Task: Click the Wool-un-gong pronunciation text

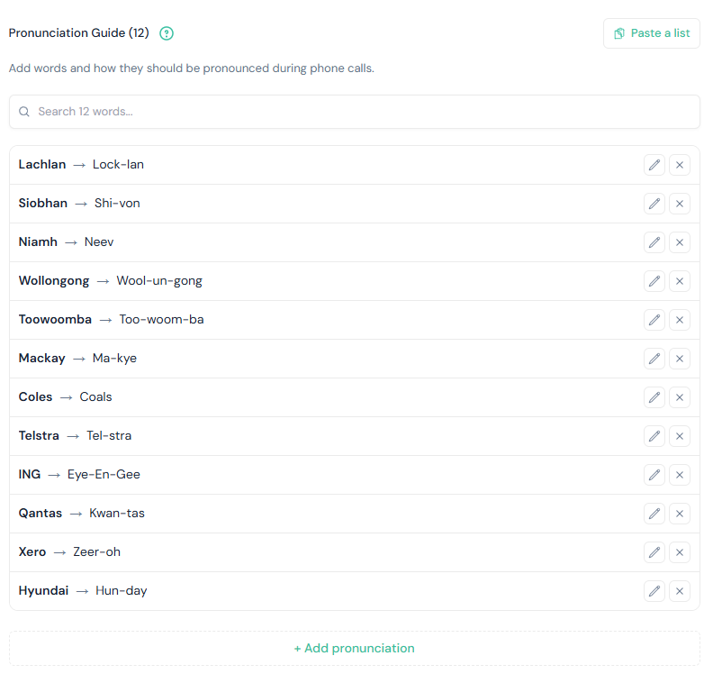Action: [x=159, y=281]
